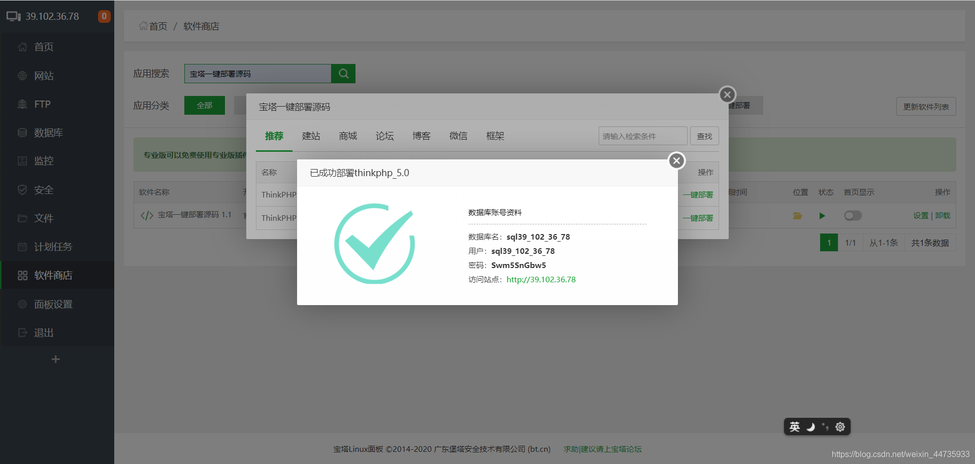Click the moon icon in the IME toolbar

pyautogui.click(x=810, y=427)
